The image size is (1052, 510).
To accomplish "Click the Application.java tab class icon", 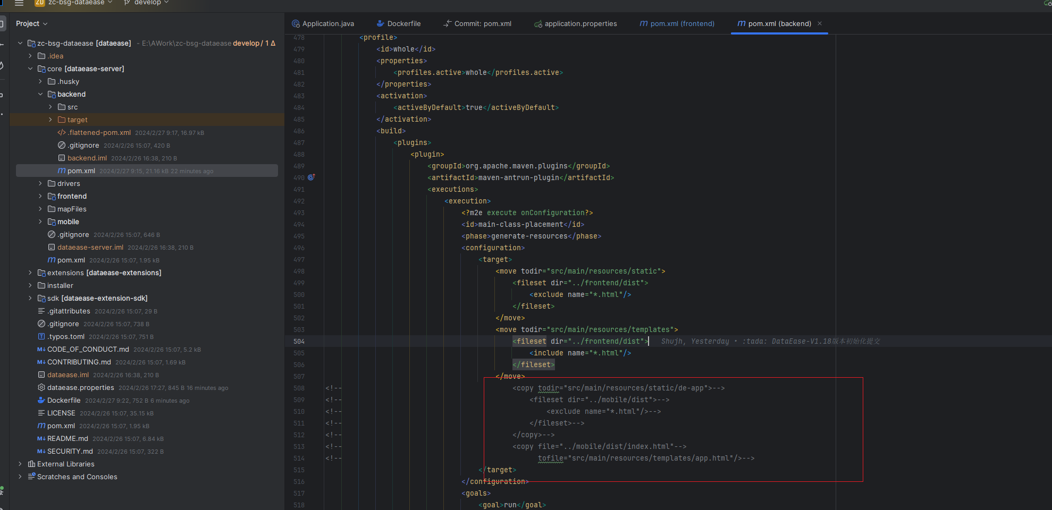I will click(296, 23).
